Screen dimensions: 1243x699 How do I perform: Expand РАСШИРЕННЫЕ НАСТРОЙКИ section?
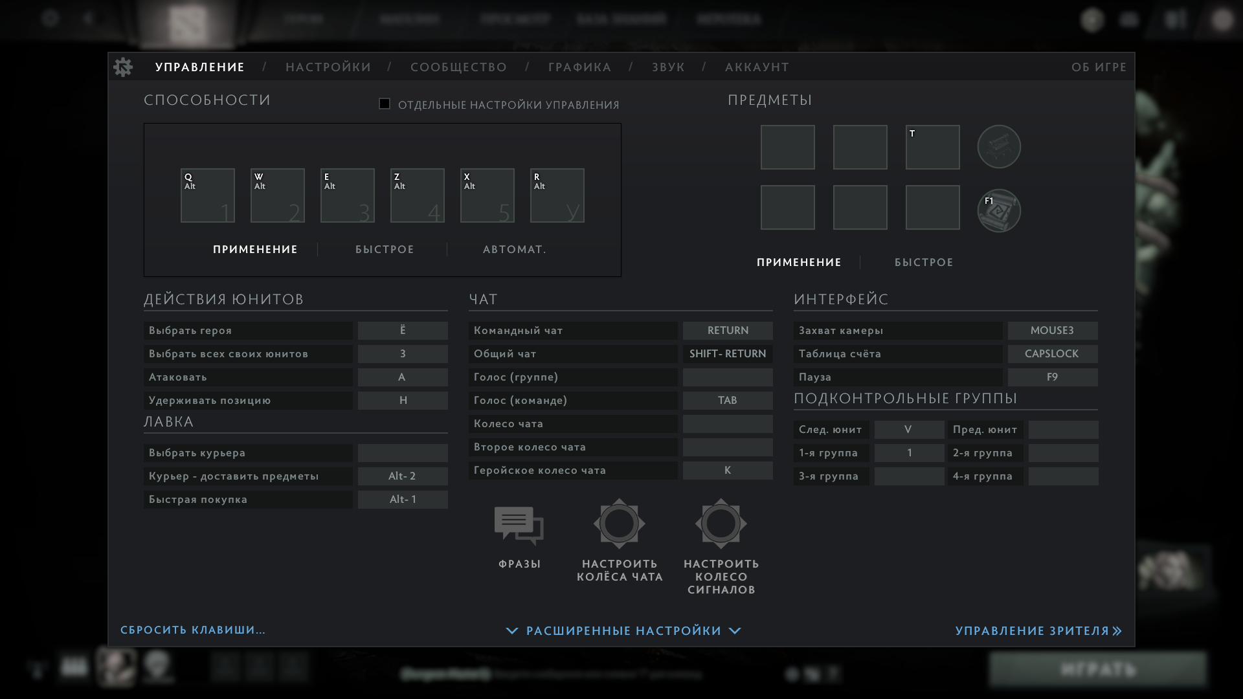pyautogui.click(x=623, y=631)
